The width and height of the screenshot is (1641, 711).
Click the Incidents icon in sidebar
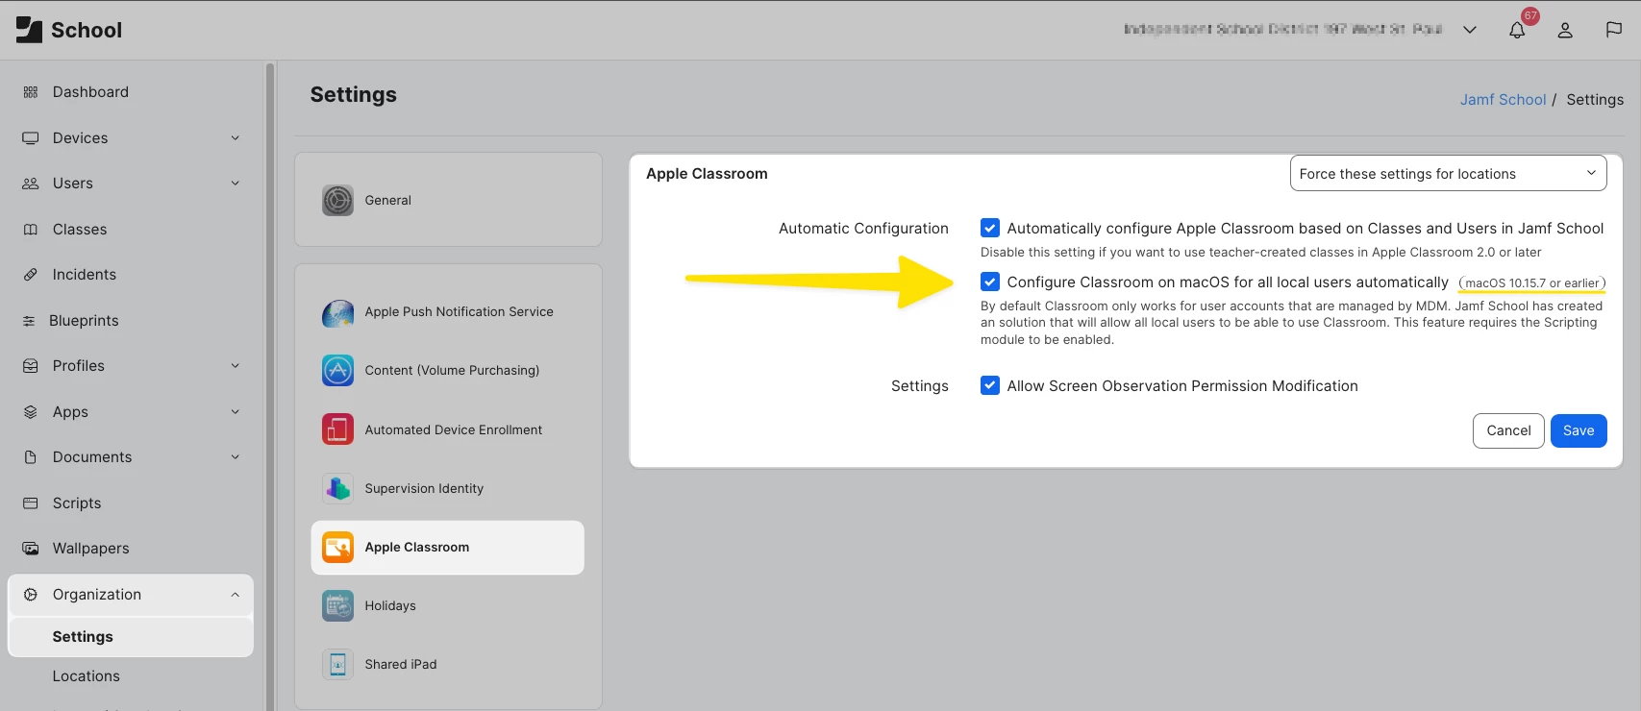[x=31, y=275]
